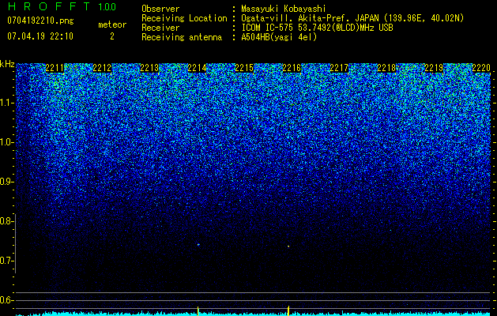Screen dimensions: 497x316
Task: Click the 2212 time marker
Action: coord(102,68)
